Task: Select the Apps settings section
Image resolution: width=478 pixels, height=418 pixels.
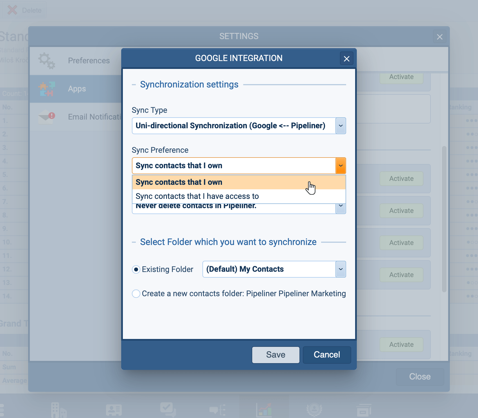Action: click(76, 89)
